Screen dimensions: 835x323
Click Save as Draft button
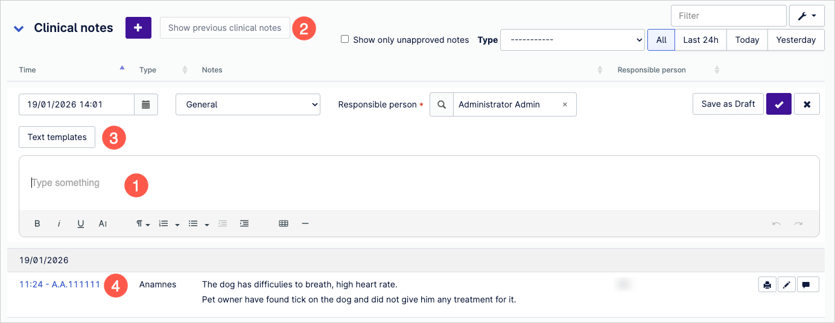click(728, 104)
